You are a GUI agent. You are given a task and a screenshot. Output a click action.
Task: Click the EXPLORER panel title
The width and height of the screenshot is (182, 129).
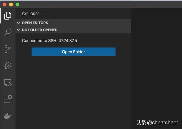[x=31, y=14]
